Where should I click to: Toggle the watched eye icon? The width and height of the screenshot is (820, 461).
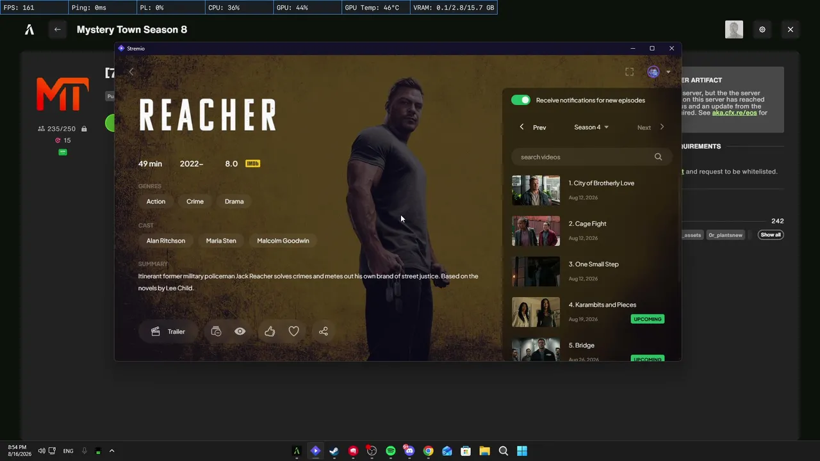240,332
